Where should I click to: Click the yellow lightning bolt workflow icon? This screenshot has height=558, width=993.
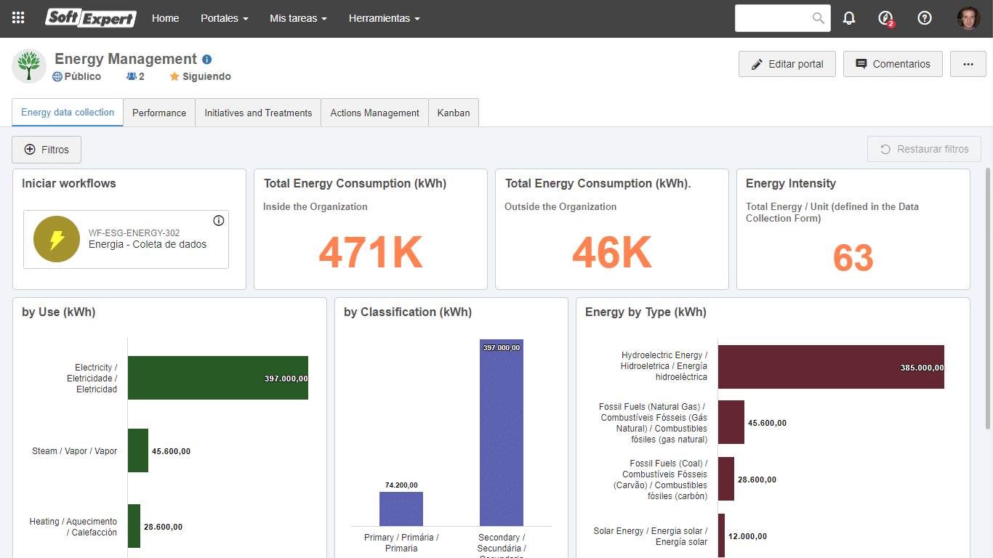(x=57, y=239)
